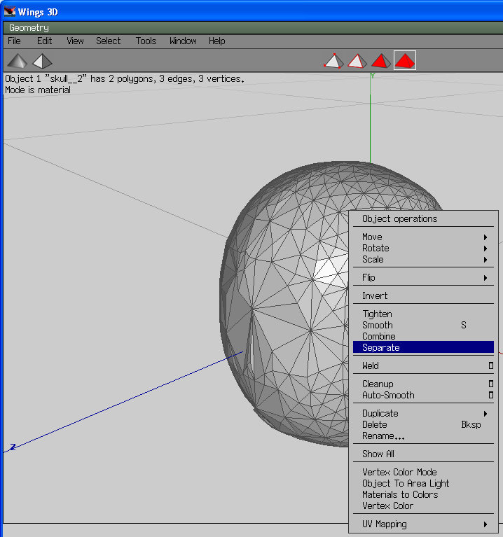This screenshot has width=503, height=537.
Task: Click the leftmost gray shading pyramid icon
Action: pyautogui.click(x=18, y=61)
